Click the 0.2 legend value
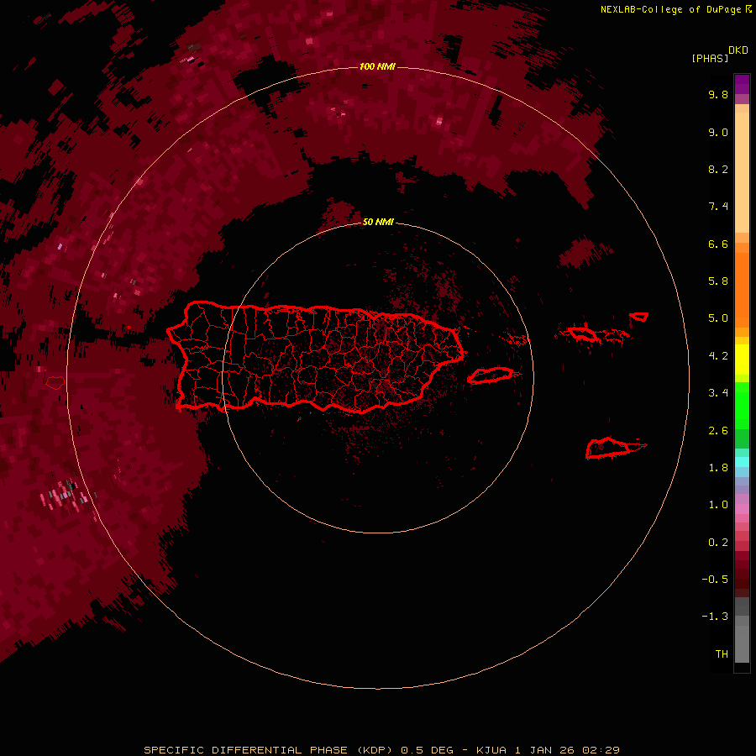 pos(718,543)
